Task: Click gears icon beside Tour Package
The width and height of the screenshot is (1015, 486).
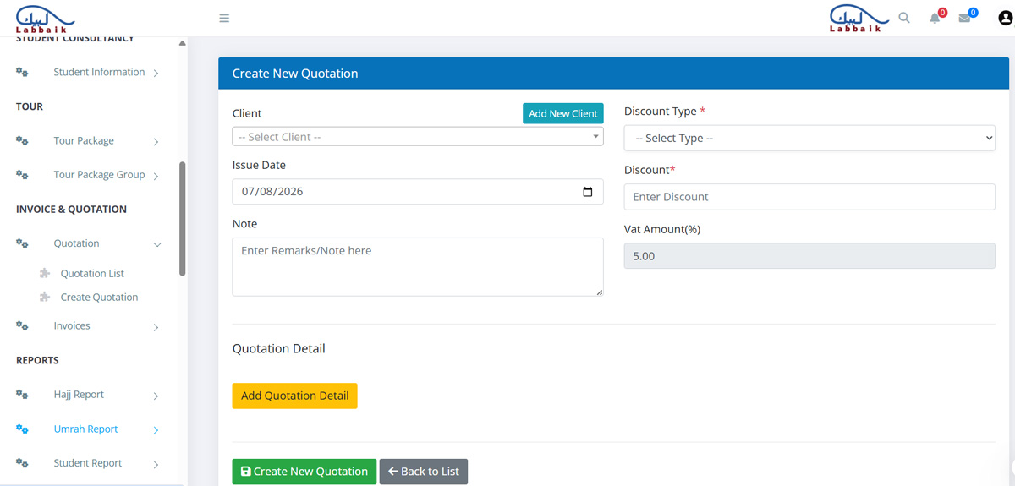Action: click(23, 141)
